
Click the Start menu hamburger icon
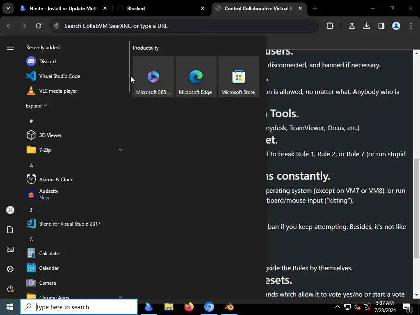10,48
